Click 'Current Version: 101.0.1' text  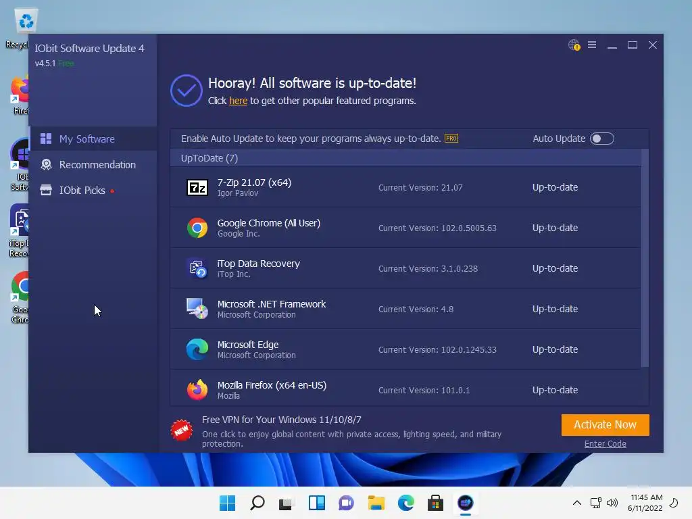point(424,390)
